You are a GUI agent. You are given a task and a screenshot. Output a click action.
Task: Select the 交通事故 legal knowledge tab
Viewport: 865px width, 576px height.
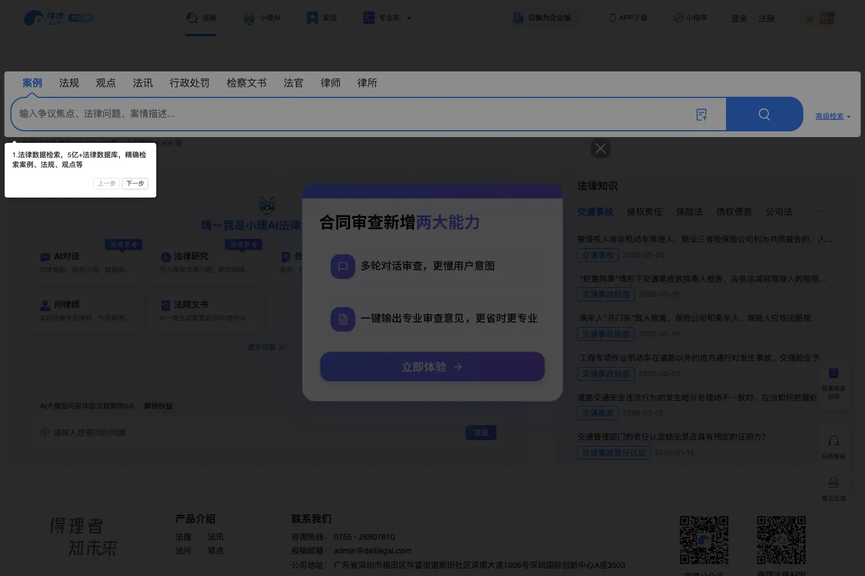[595, 212]
